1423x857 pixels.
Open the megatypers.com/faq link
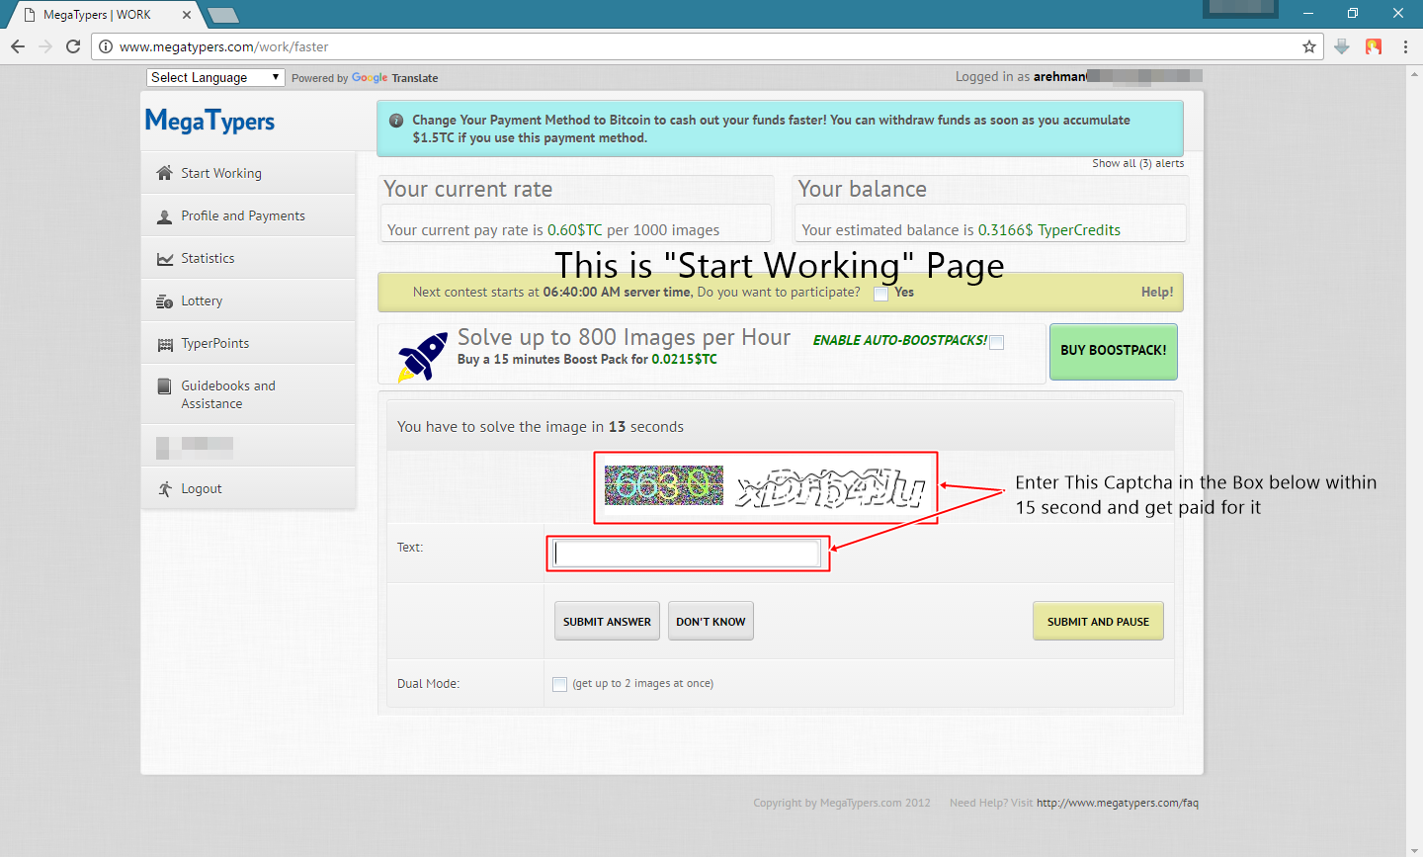[x=1118, y=803]
